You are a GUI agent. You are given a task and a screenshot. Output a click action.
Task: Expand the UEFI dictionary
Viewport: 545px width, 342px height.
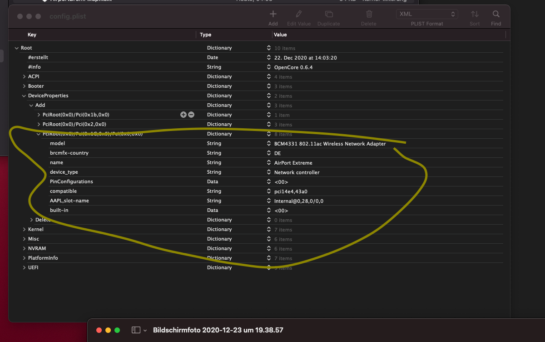24,267
